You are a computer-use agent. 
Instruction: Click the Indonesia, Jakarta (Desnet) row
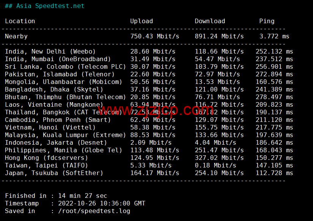pos(56,143)
